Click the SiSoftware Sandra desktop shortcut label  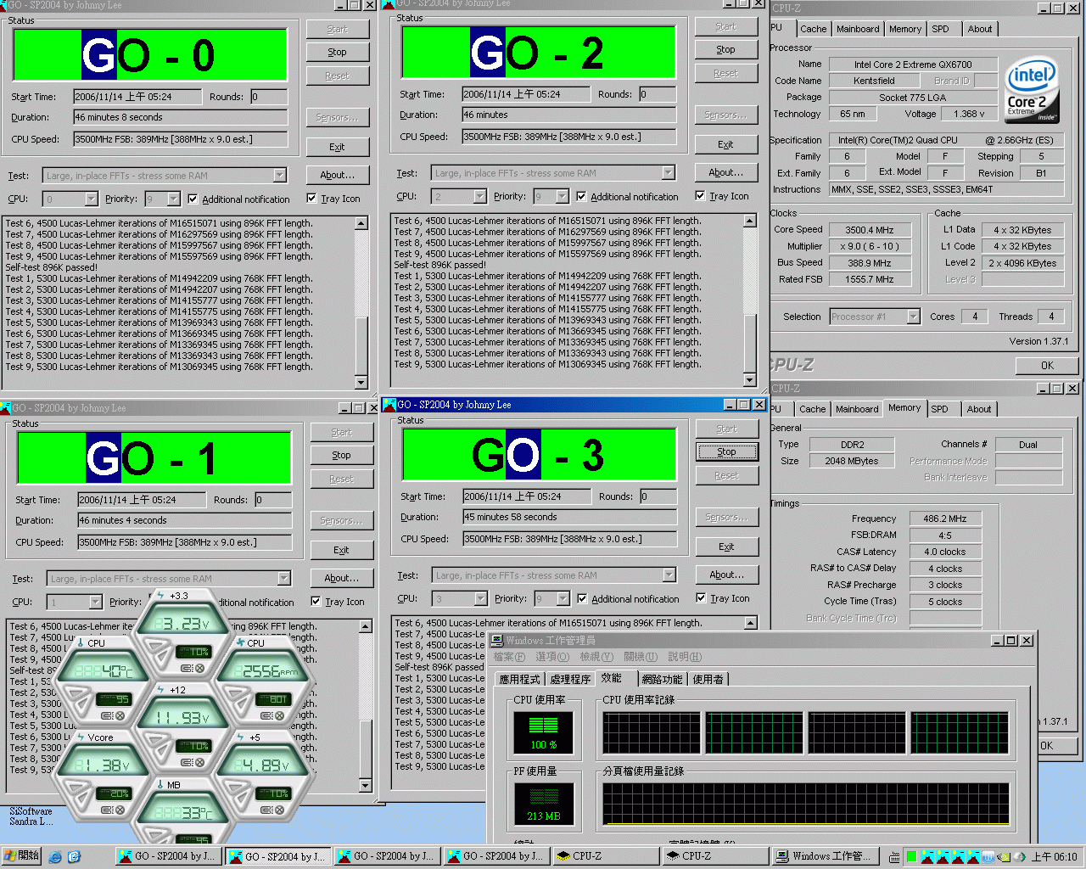pyautogui.click(x=31, y=816)
